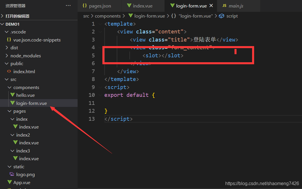The image size is (302, 189).
Task: Click the Vue icon beside login-form.vue in tree
Action: click(12, 103)
